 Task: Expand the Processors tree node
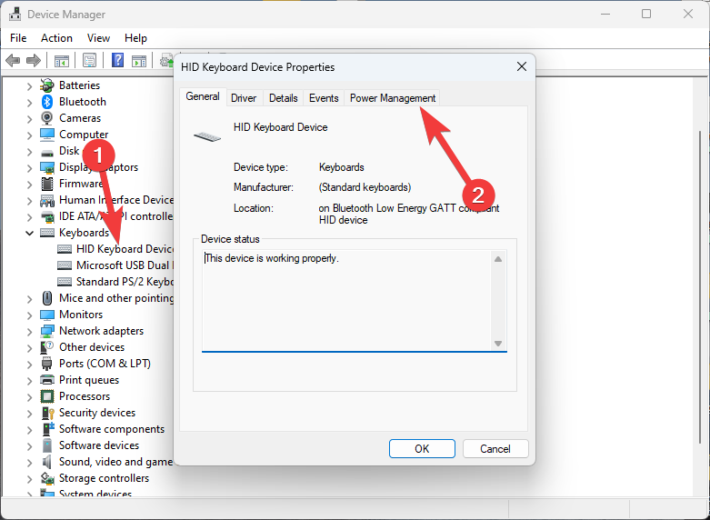[x=29, y=397]
